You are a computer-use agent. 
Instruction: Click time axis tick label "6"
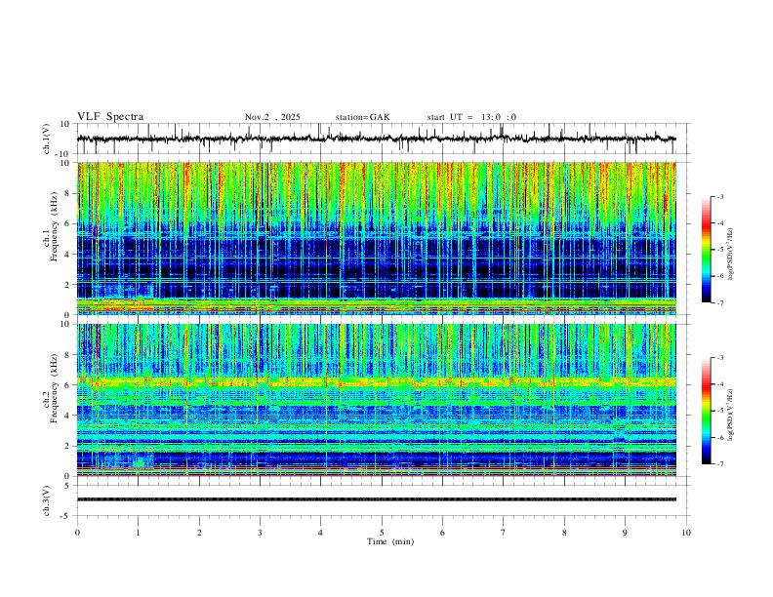pyautogui.click(x=442, y=533)
